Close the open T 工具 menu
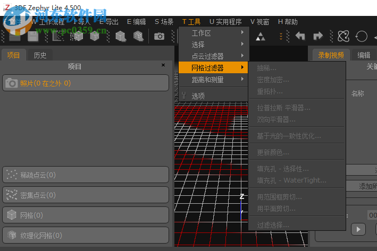 191,22
